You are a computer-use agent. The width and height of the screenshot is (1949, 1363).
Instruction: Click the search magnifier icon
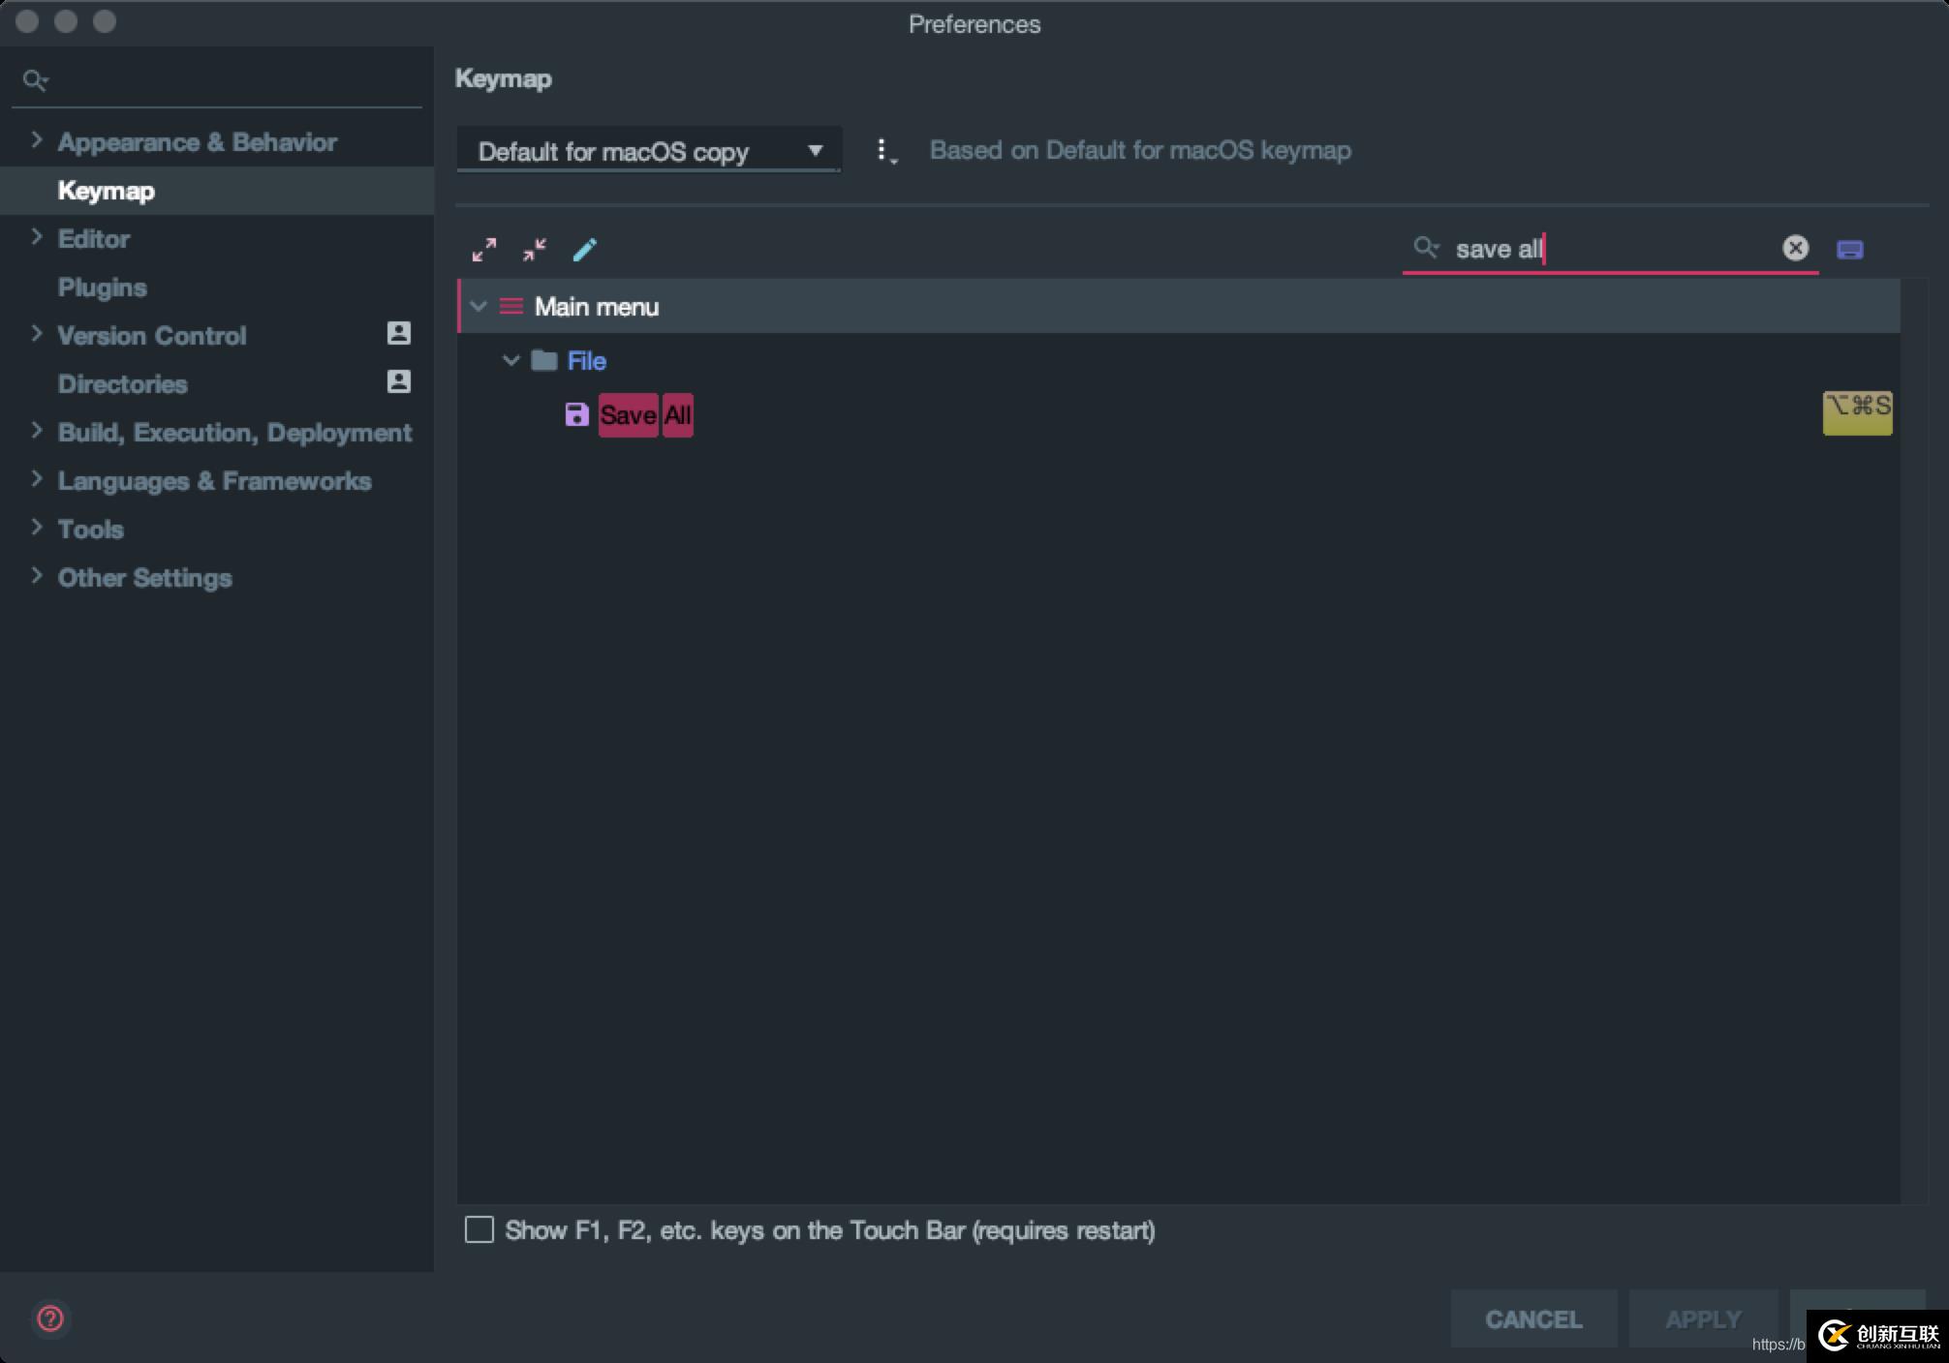point(1423,247)
